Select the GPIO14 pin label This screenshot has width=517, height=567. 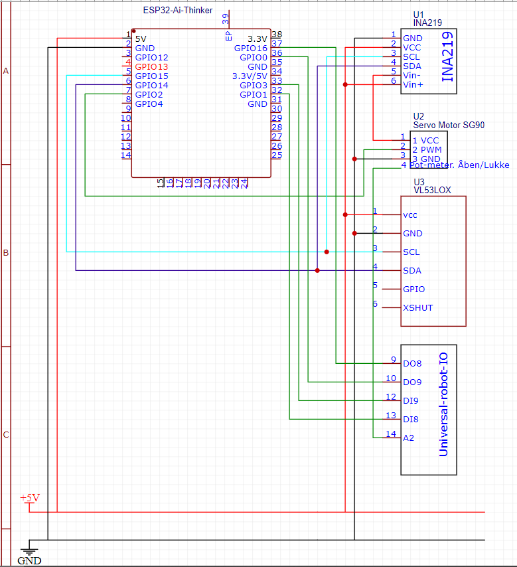[x=151, y=86]
